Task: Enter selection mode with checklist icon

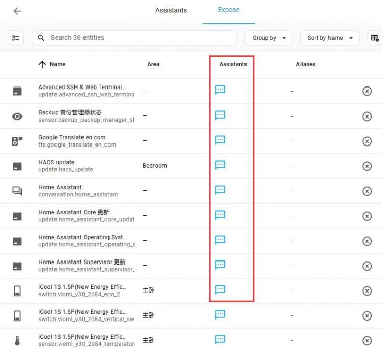Action: tap(16, 38)
